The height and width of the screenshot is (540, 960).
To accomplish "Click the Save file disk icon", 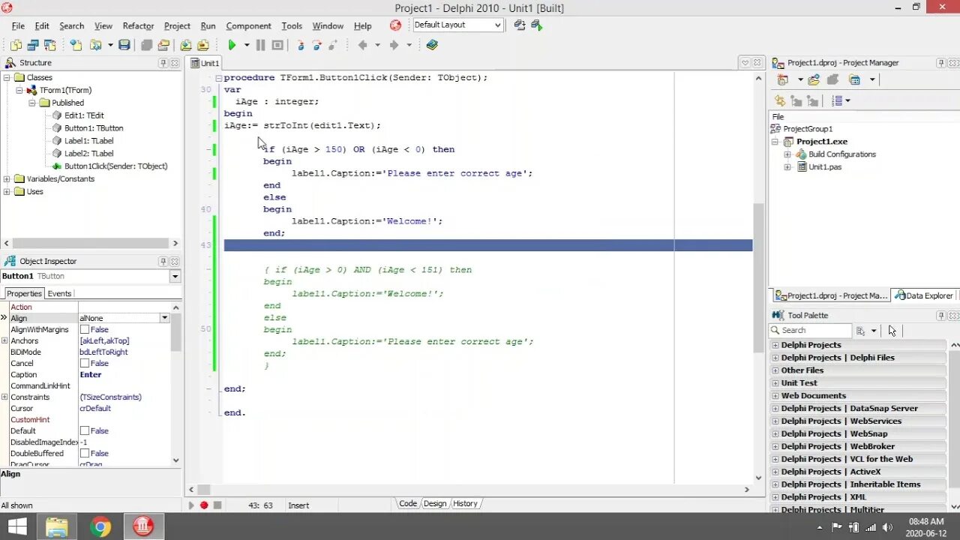I will pos(124,45).
